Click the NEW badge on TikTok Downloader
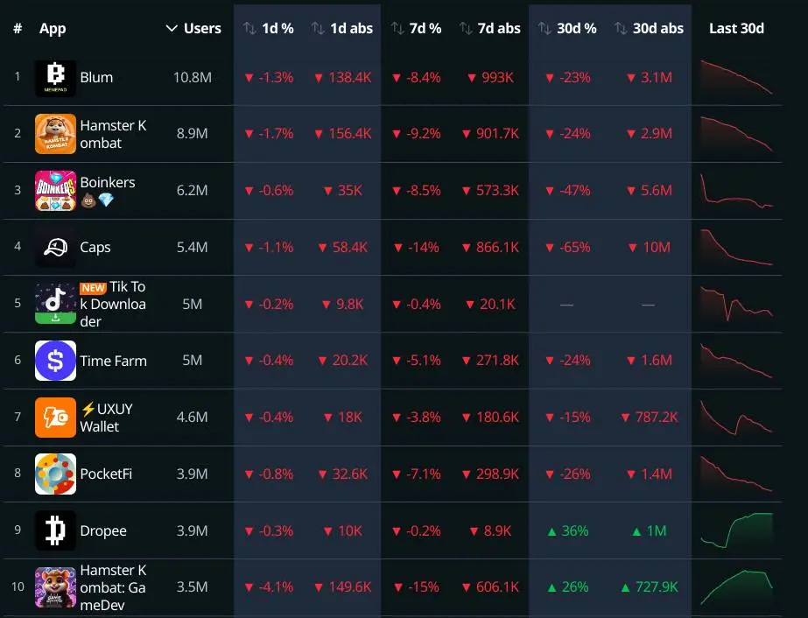The image size is (808, 618). point(94,288)
